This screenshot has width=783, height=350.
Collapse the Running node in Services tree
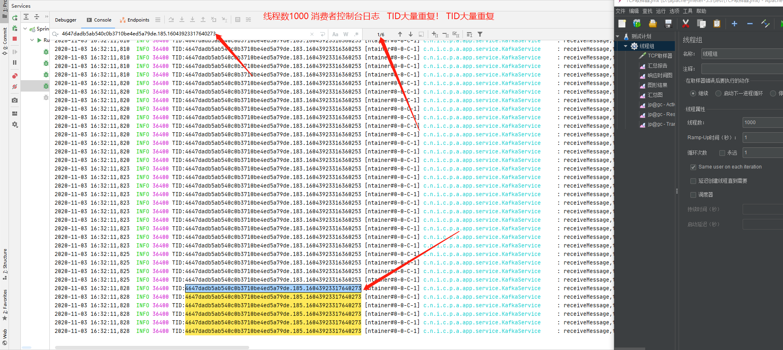pos(32,40)
